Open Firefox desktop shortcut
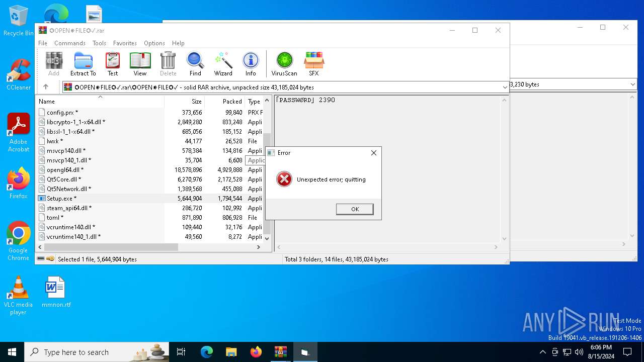The height and width of the screenshot is (362, 644). [19, 184]
